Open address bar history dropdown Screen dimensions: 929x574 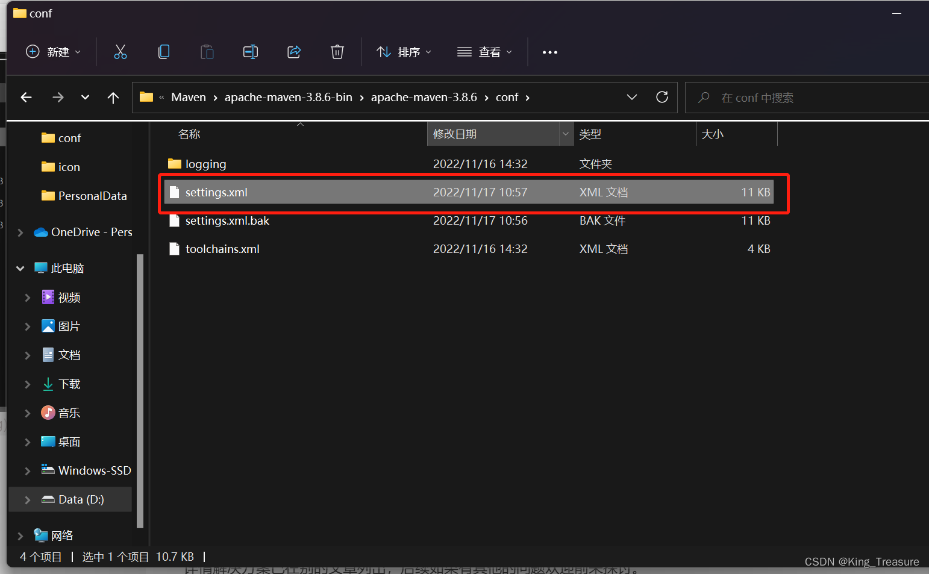(x=632, y=97)
